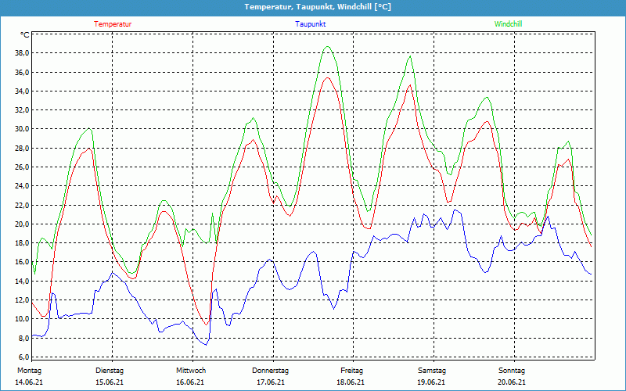This screenshot has width=626, height=391.
Task: Click the Freitag day label
Action: 351,371
